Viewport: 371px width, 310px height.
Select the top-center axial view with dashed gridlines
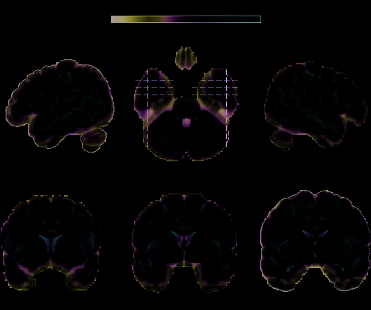click(x=186, y=114)
